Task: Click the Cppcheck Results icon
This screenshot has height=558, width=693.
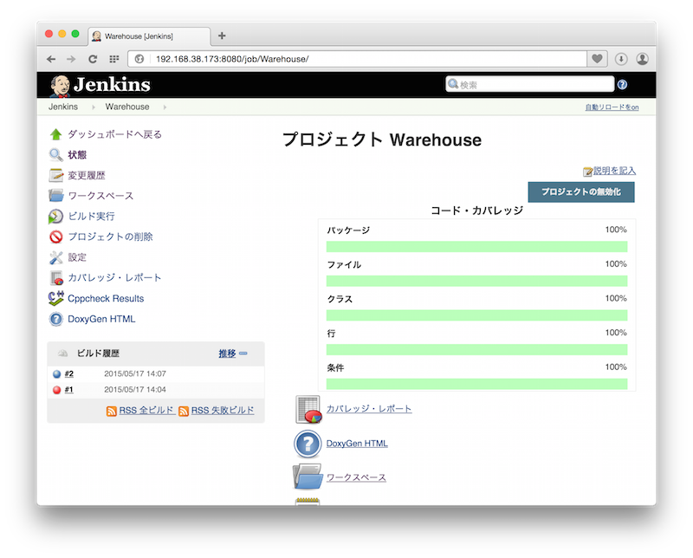Action: tap(56, 298)
